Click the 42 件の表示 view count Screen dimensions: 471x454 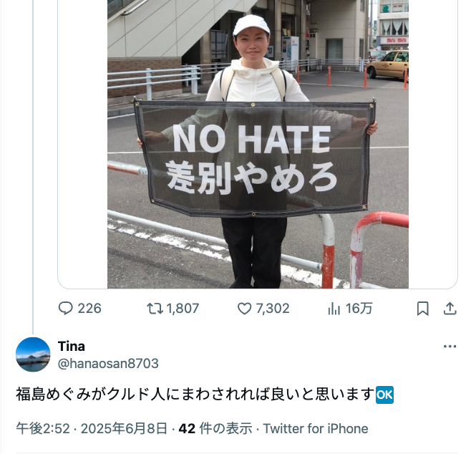point(215,428)
